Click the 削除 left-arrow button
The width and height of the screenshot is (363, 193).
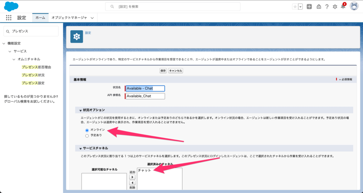132,183
